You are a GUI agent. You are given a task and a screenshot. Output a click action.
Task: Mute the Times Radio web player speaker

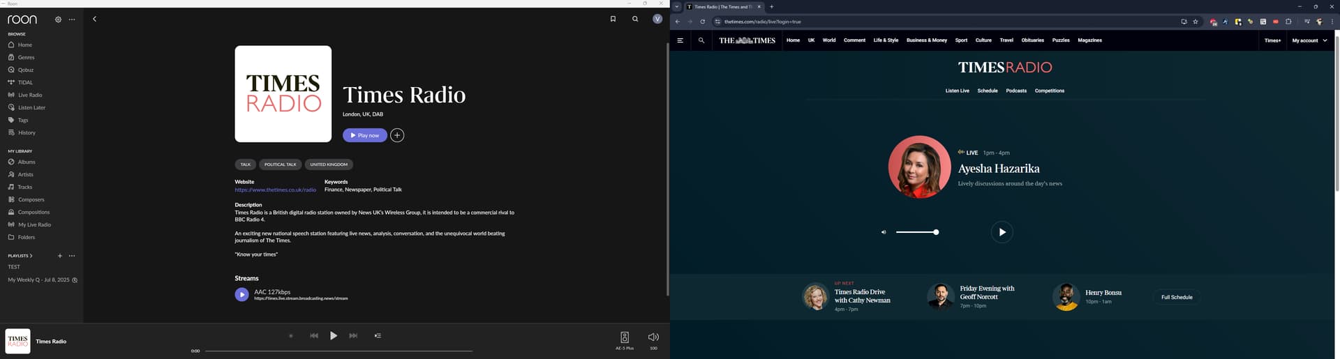pos(884,232)
